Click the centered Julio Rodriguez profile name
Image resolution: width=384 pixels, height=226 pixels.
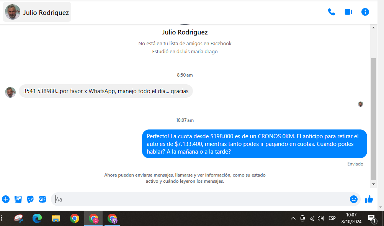pos(185,32)
